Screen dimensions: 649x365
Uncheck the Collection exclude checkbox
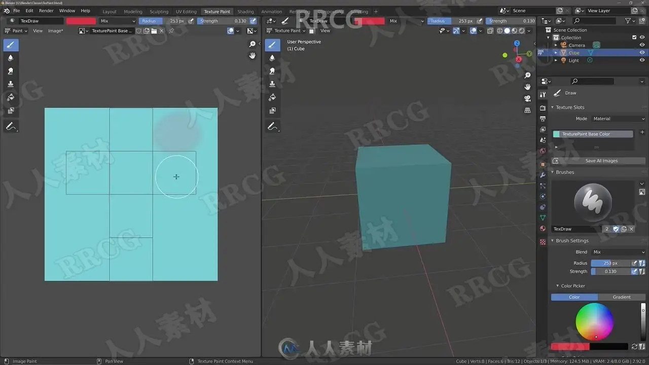(x=634, y=38)
